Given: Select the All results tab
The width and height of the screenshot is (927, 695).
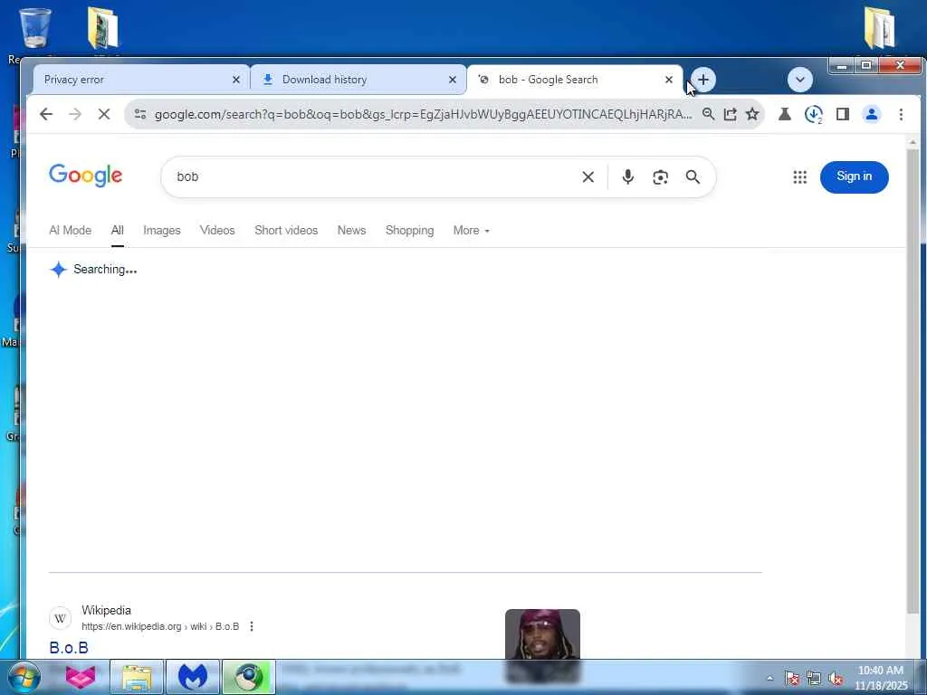Looking at the screenshot, I should tap(117, 231).
